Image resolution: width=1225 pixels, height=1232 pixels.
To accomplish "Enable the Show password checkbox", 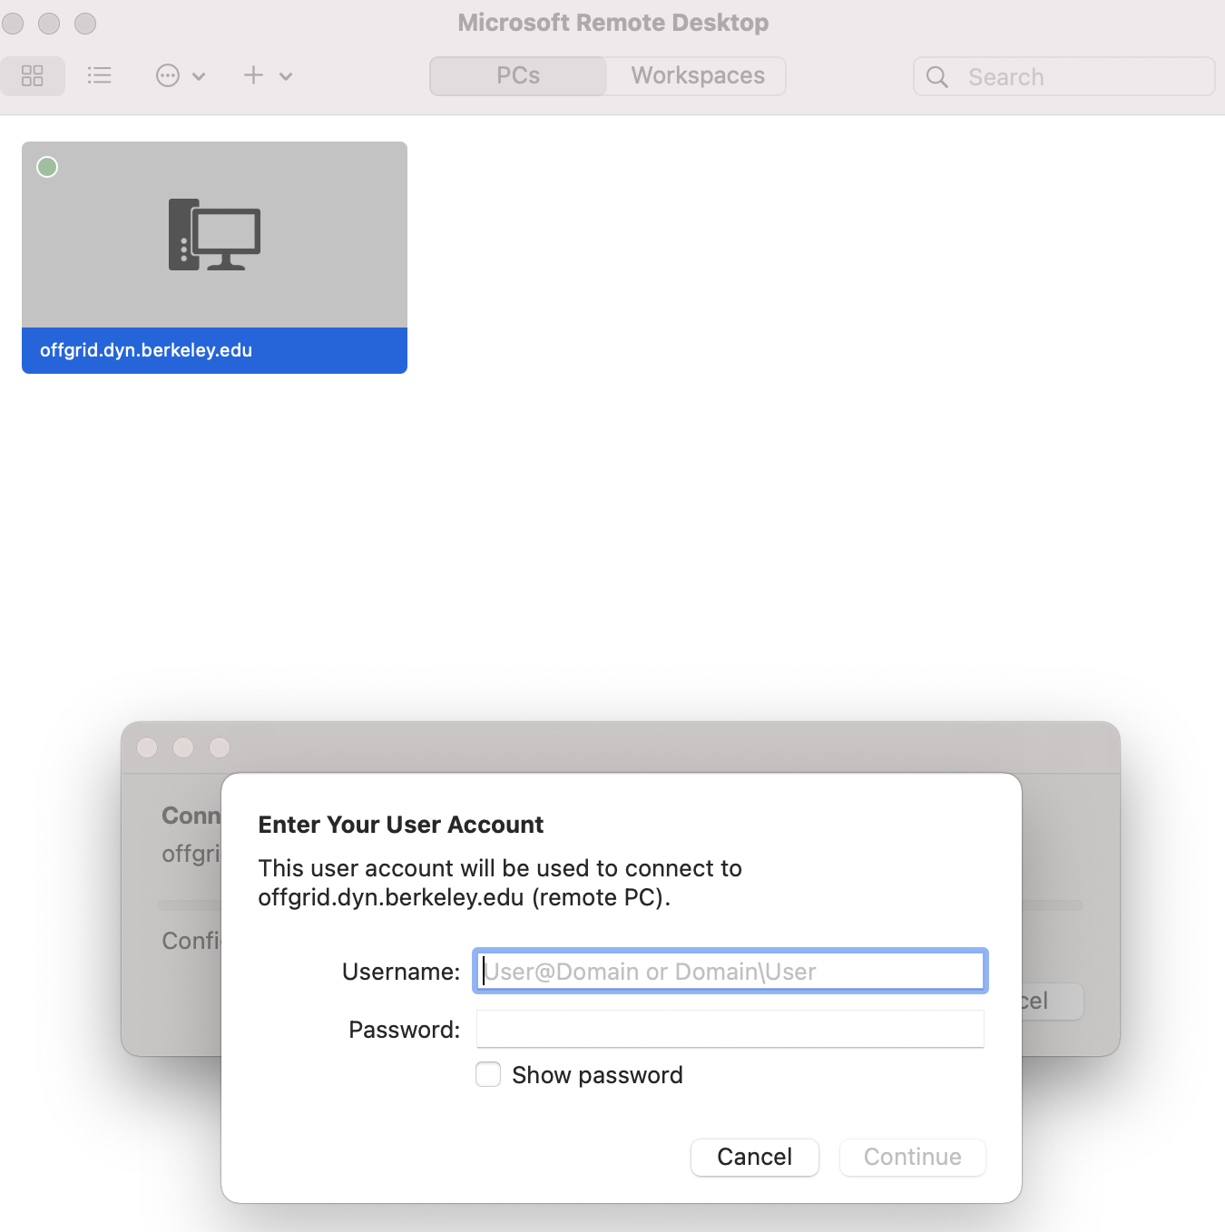I will (x=488, y=1075).
